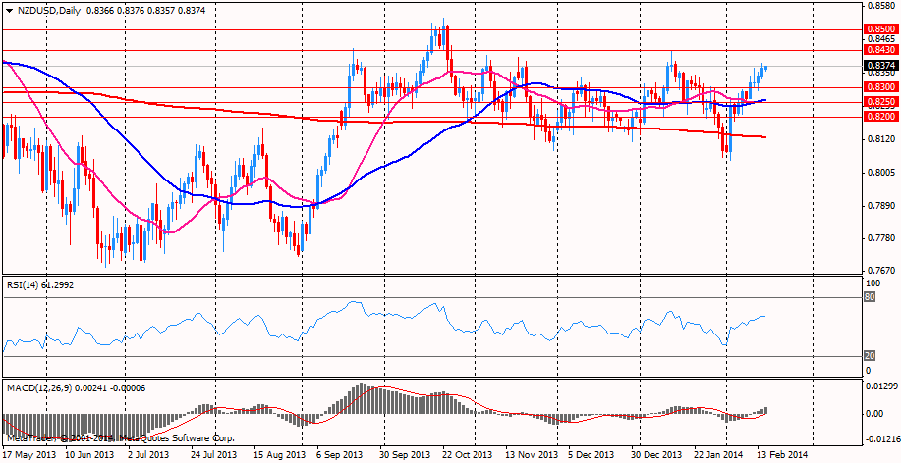The height and width of the screenshot is (463, 901).
Task: Click the 0.8200 red price label
Action: pyautogui.click(x=878, y=116)
